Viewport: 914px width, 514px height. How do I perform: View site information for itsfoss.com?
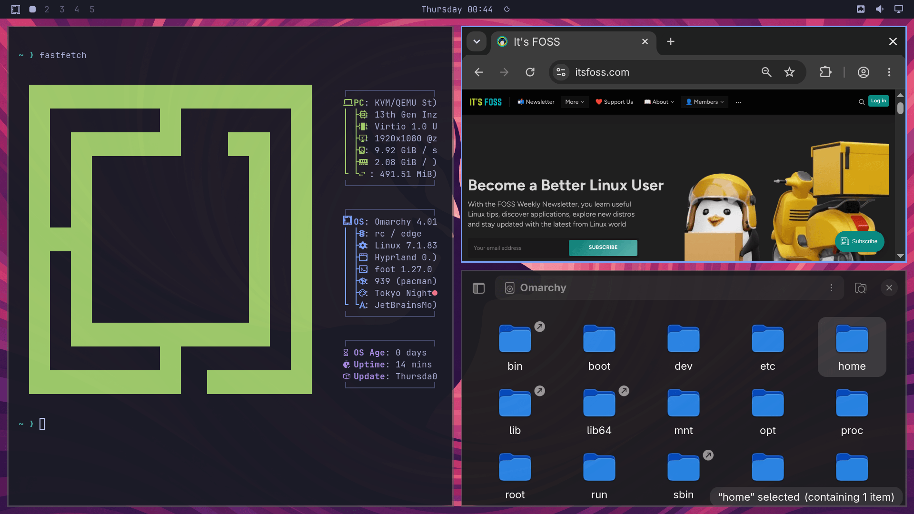[x=561, y=72]
